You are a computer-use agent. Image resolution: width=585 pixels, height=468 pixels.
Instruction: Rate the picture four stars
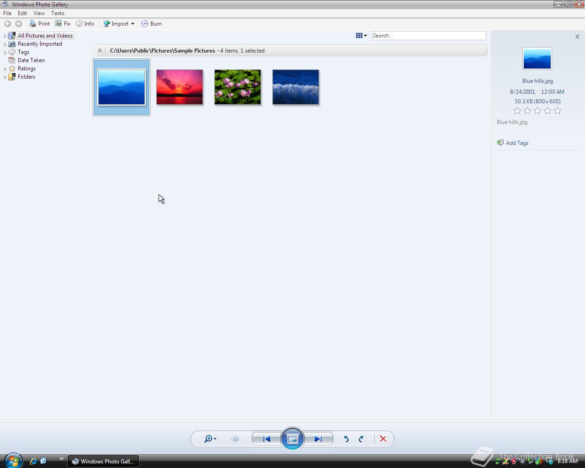[548, 111]
